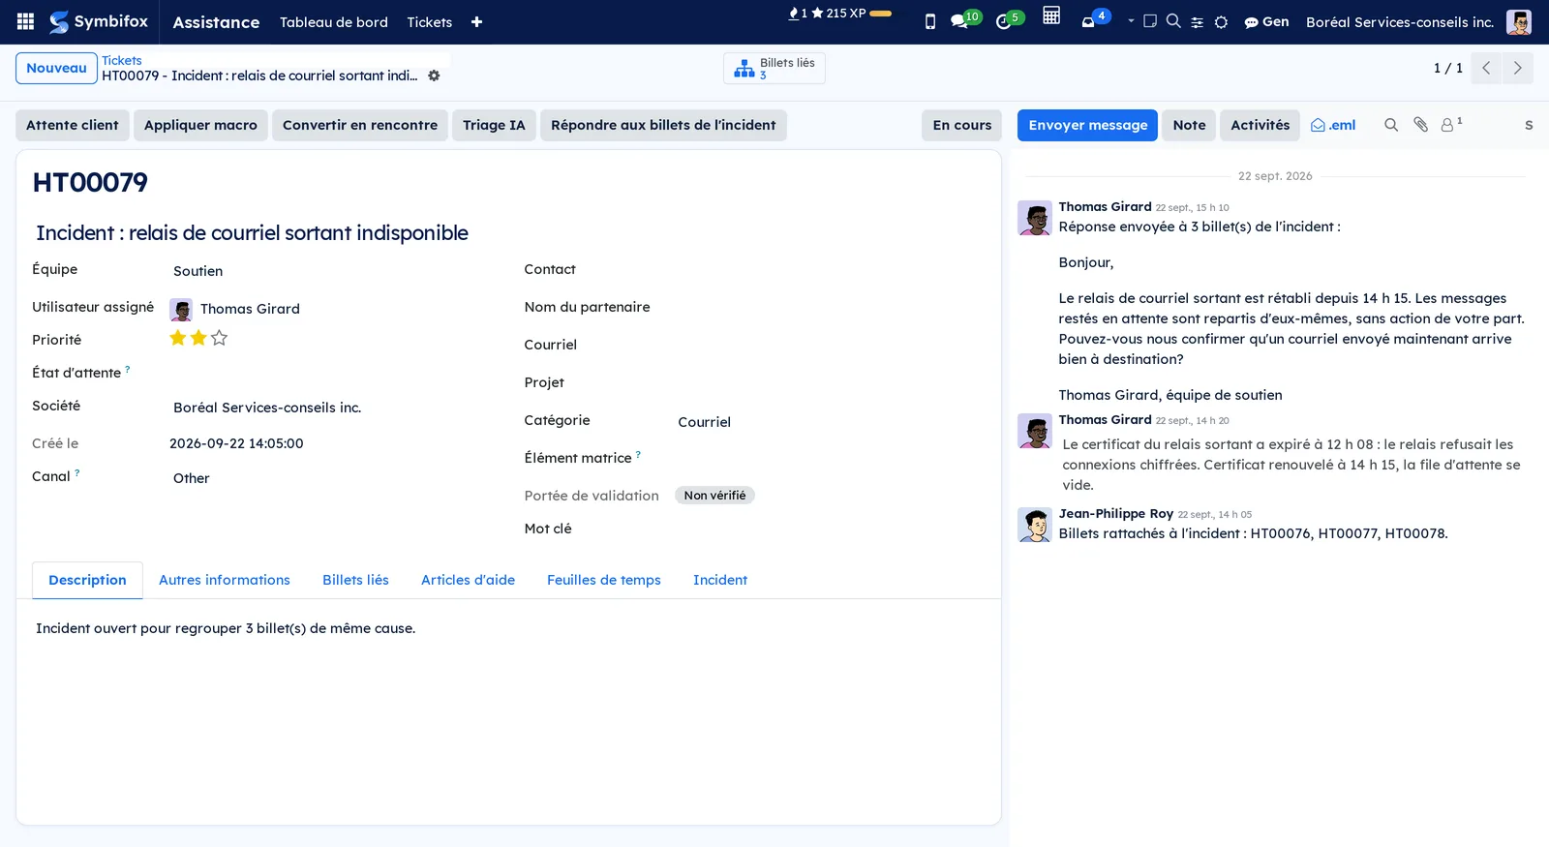Click the bug debug icon in top bar
The width and height of the screenshot is (1549, 847).
pyautogui.click(x=1221, y=22)
